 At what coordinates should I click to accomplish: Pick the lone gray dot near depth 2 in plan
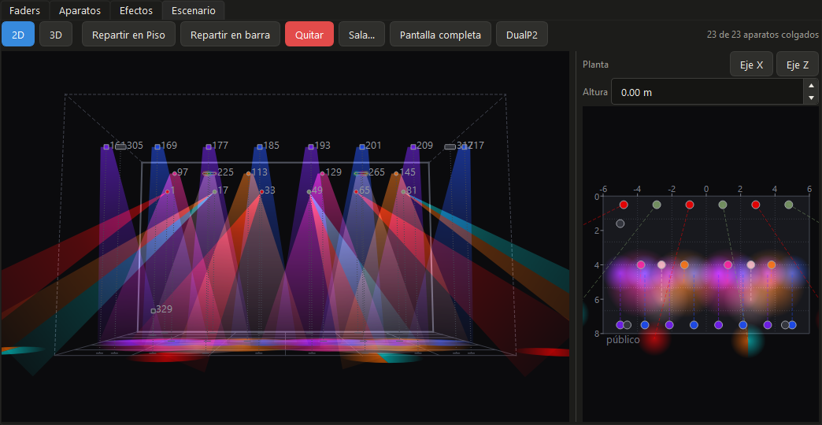coord(620,224)
